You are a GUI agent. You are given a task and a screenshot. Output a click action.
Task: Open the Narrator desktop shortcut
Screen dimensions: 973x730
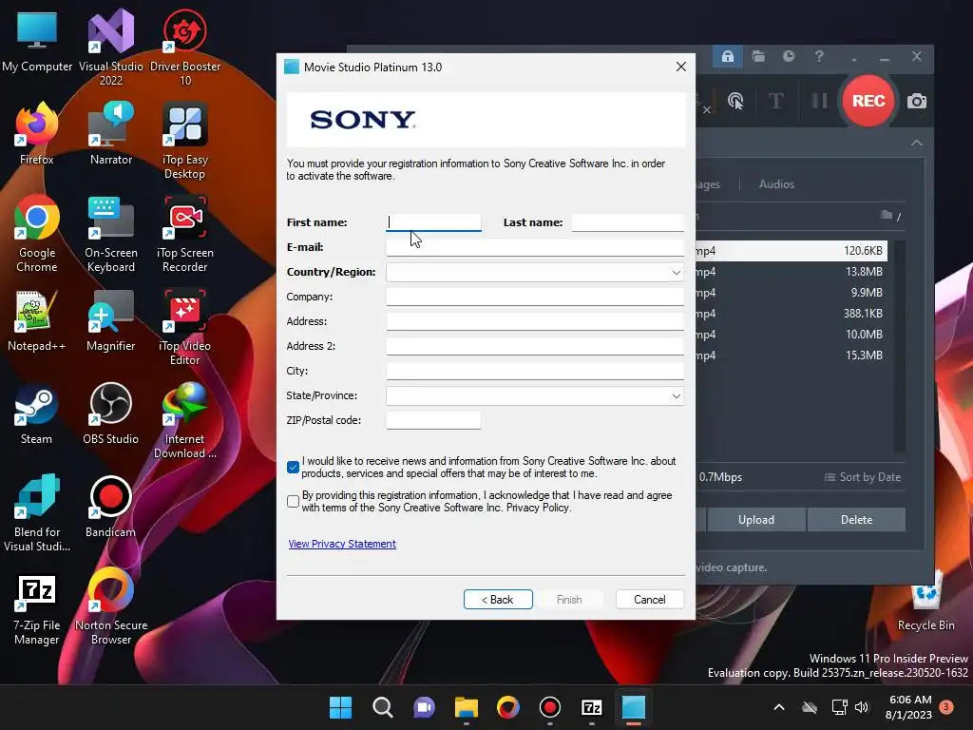pyautogui.click(x=110, y=135)
